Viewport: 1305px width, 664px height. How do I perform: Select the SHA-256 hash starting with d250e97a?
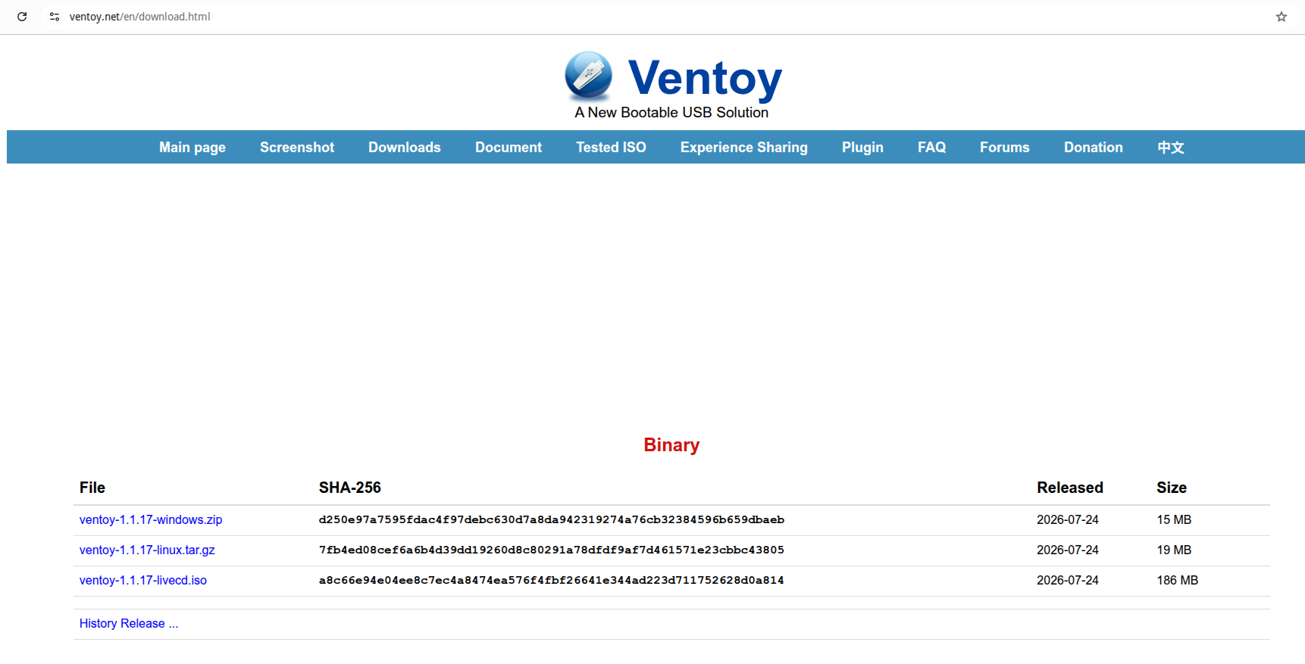[x=552, y=520]
